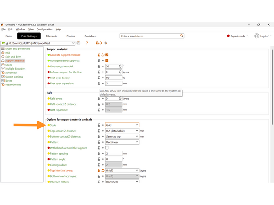Open the Printables tab
The width and height of the screenshot is (274, 205).
pos(90,36)
